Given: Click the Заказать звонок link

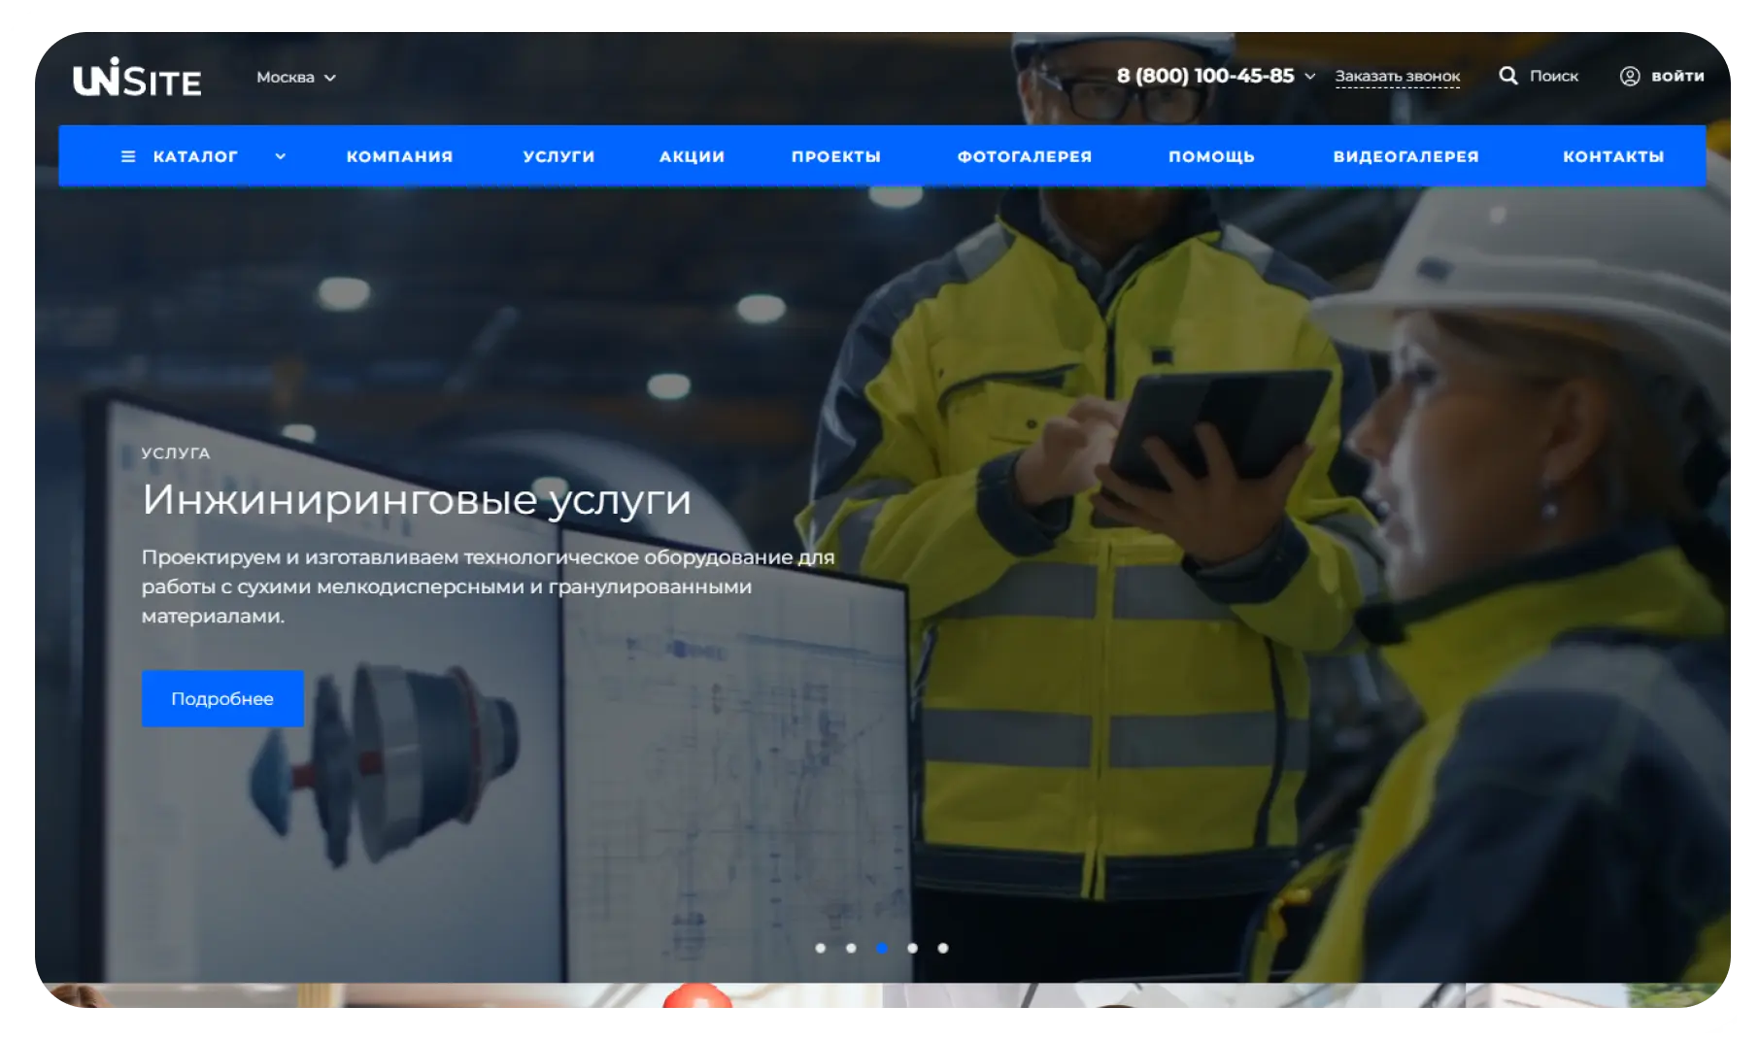Looking at the screenshot, I should pos(1397,76).
